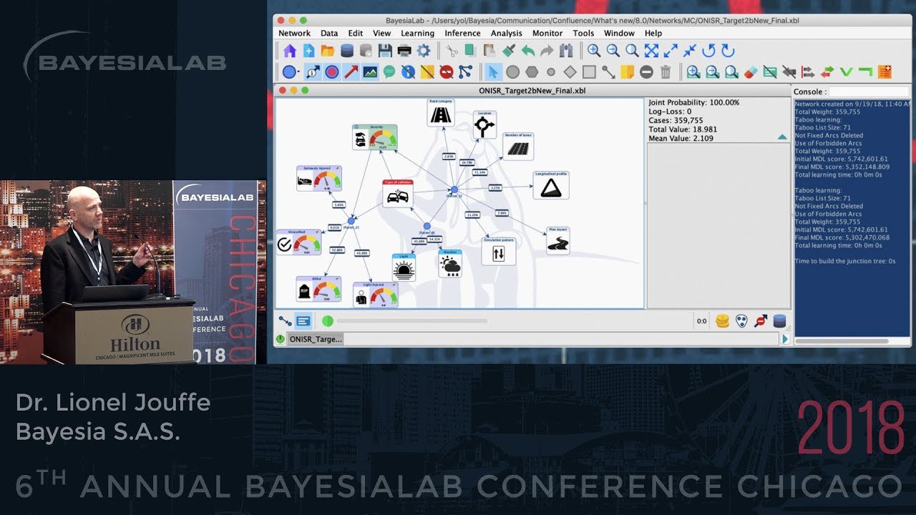Select the Severity node in the graph
The width and height of the screenshot is (916, 515).
click(x=375, y=137)
